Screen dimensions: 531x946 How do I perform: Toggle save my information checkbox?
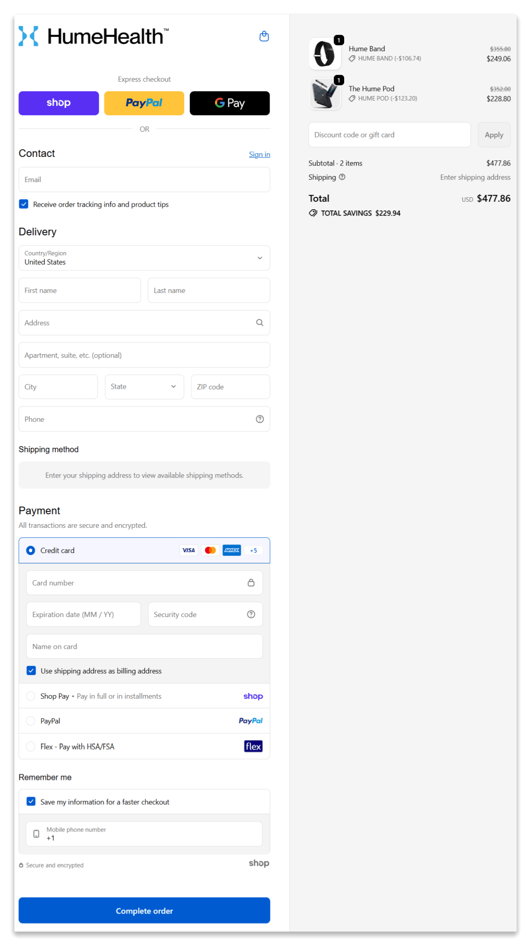click(31, 802)
